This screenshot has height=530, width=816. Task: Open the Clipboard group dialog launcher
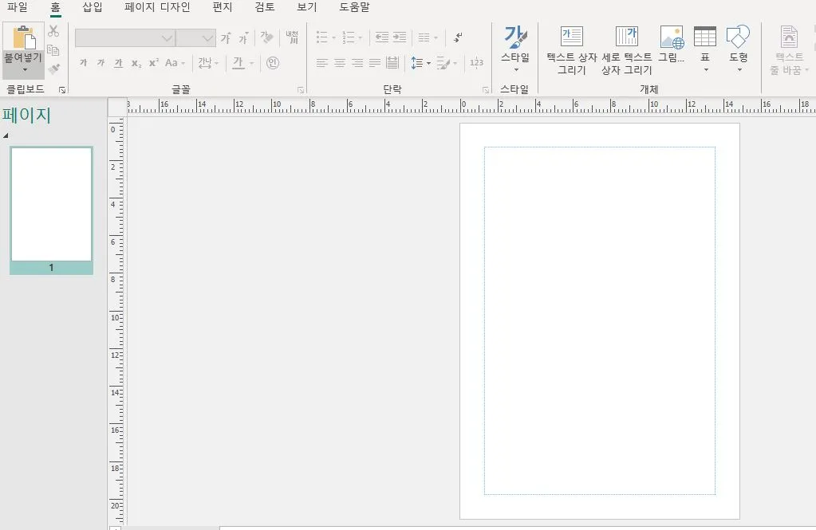pyautogui.click(x=62, y=90)
